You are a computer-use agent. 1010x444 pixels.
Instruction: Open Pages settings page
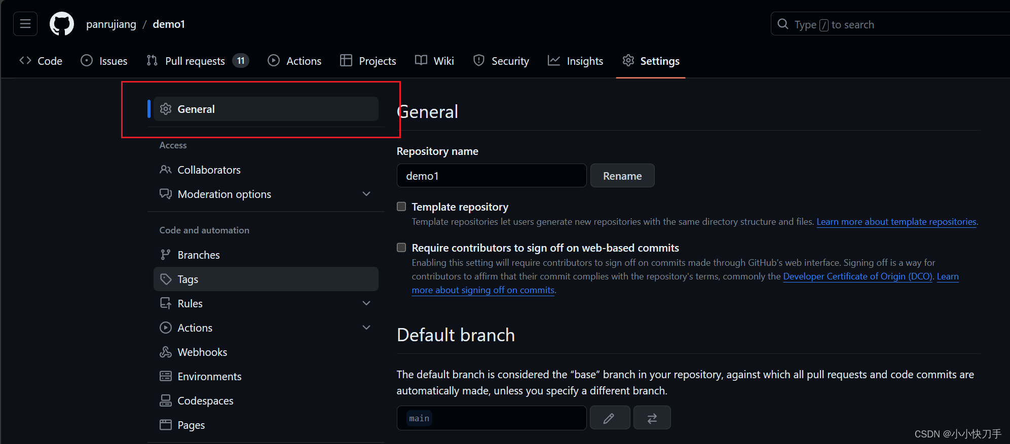[x=266, y=425]
